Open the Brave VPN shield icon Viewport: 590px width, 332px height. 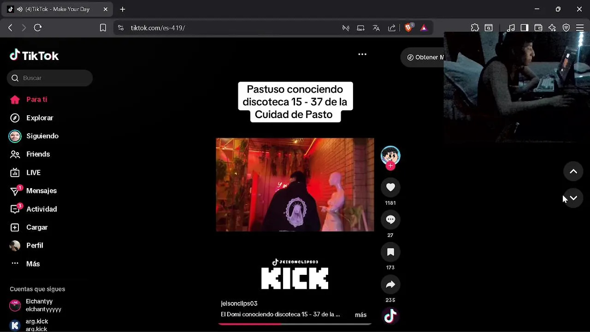[x=566, y=28]
